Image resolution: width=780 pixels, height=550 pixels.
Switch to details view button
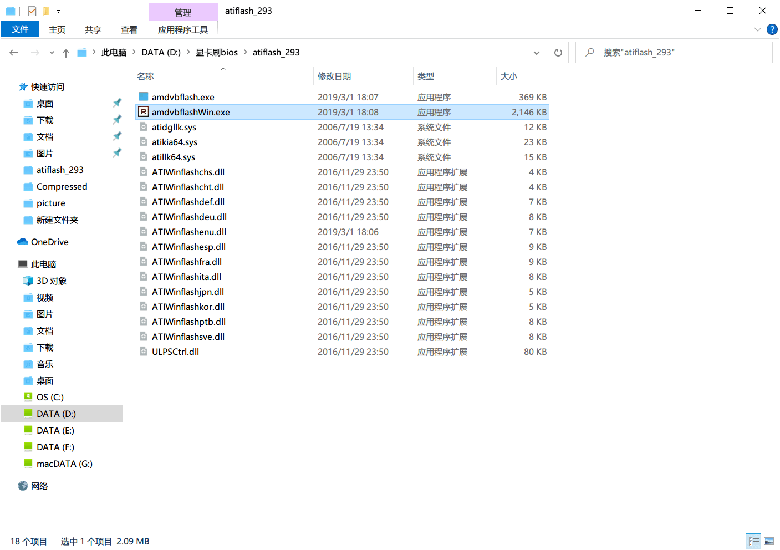(754, 541)
